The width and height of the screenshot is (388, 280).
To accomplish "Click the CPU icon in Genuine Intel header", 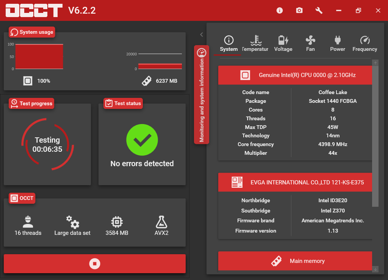I will [x=245, y=75].
